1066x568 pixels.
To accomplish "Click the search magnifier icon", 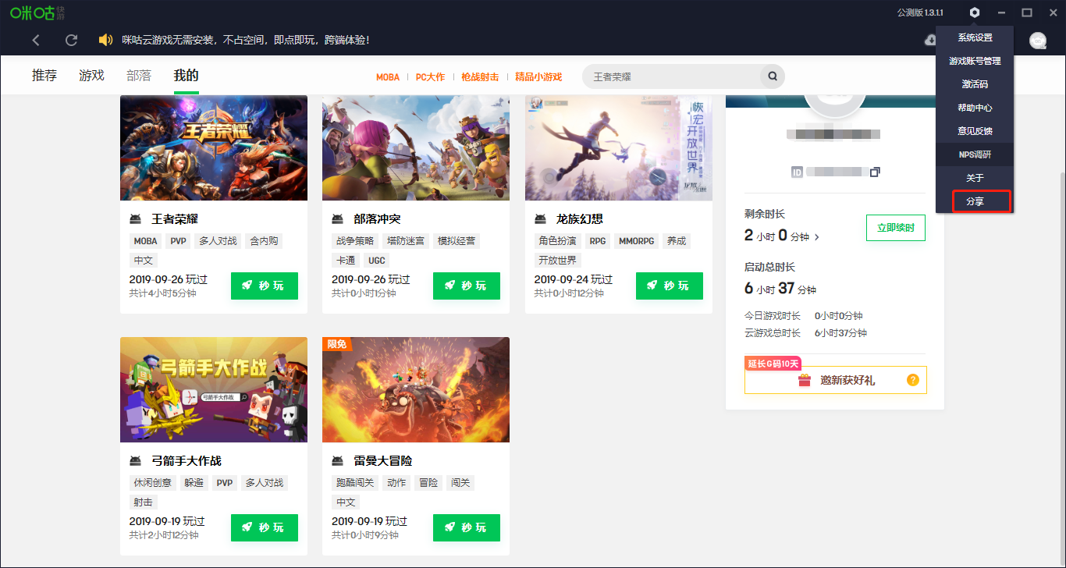I will (x=773, y=76).
